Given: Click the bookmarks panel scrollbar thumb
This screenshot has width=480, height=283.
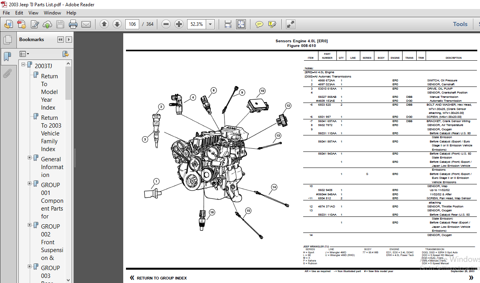Looking at the screenshot, I should tap(68, 83).
